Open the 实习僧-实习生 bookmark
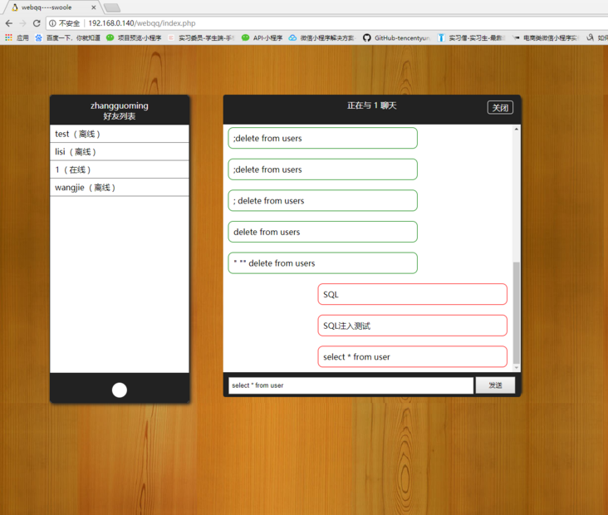 [x=471, y=37]
